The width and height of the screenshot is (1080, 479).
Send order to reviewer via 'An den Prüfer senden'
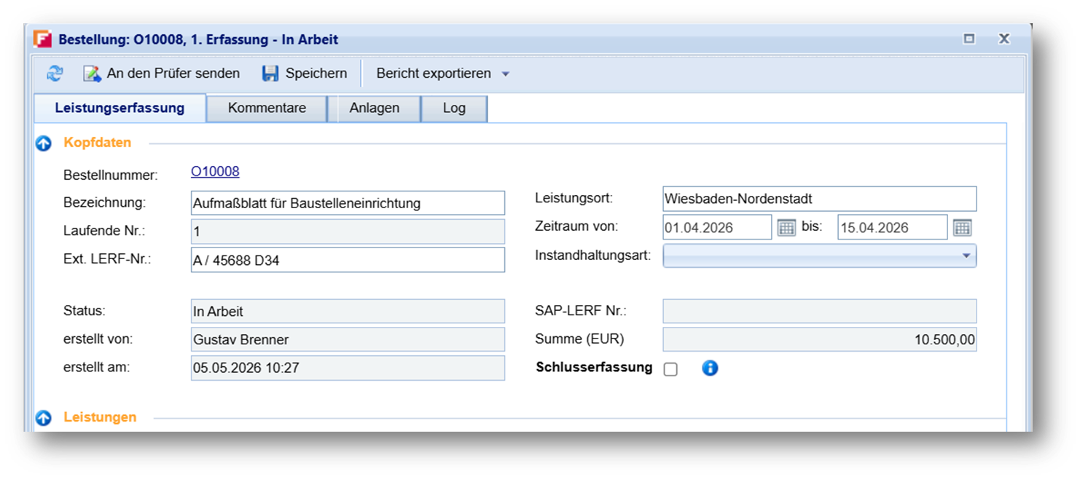[x=161, y=74]
